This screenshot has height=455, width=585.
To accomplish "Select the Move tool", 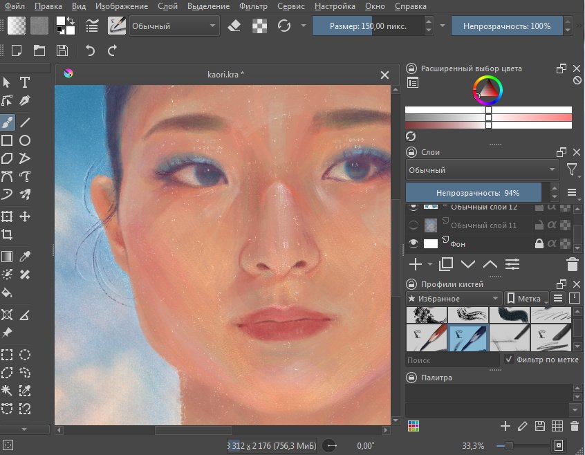I will [25, 216].
